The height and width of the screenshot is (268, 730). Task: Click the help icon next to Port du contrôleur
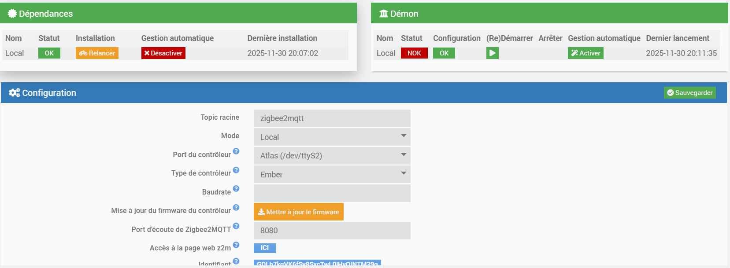tap(236, 151)
